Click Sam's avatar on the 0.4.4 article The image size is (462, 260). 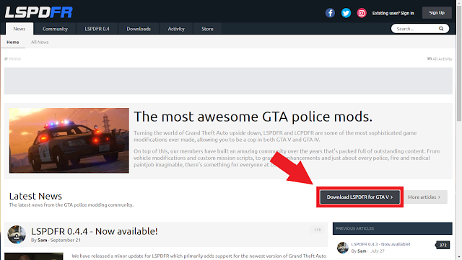tap(17, 234)
